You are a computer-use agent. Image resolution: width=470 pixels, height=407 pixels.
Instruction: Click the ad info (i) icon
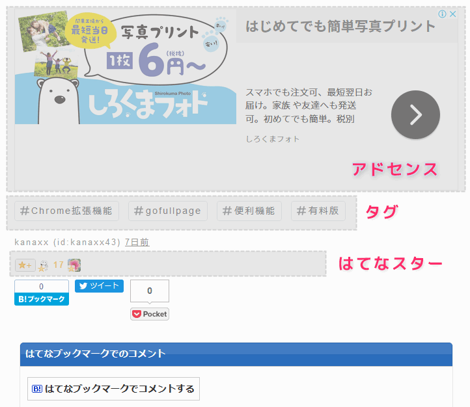[x=442, y=14]
